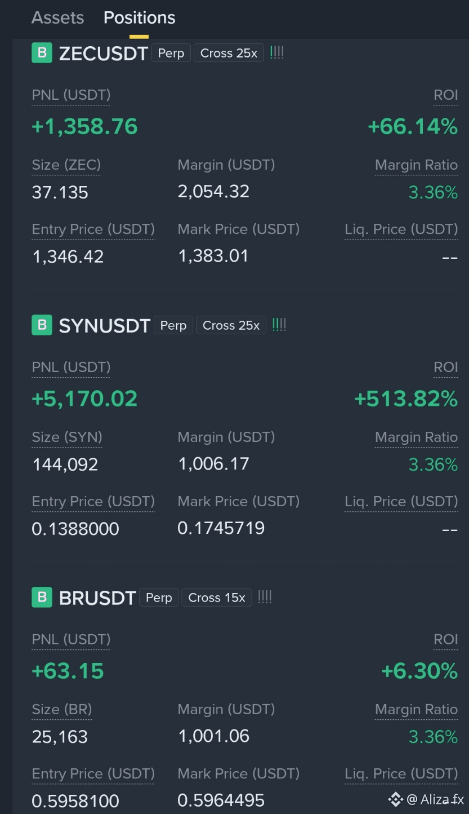Viewport: 469px width, 814px height.
Task: Switch to the Assets tab
Action: click(57, 17)
